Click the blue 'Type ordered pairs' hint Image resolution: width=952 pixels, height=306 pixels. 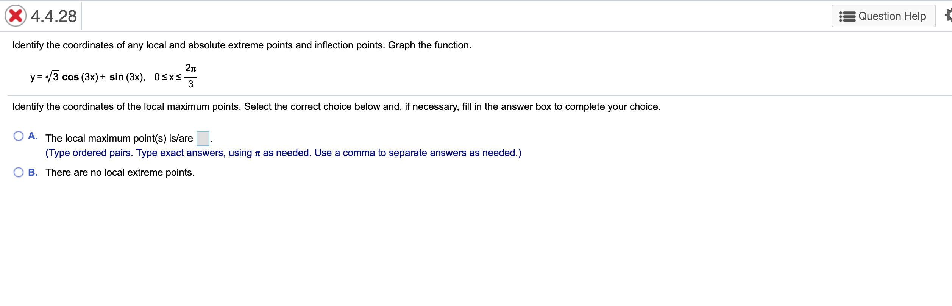point(283,153)
